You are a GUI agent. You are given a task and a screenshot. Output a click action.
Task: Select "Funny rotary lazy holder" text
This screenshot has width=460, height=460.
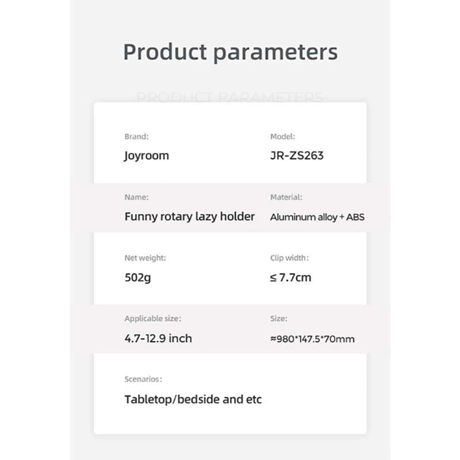tap(189, 217)
